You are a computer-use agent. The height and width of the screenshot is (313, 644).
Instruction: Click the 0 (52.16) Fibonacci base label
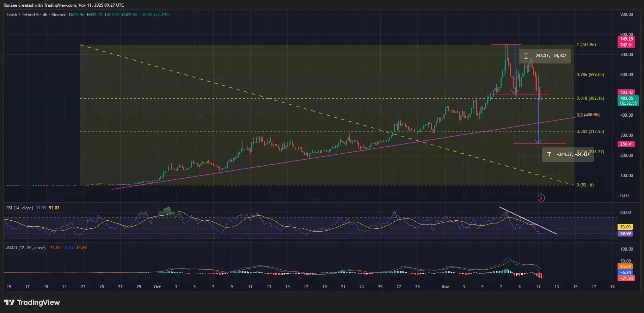pyautogui.click(x=585, y=185)
